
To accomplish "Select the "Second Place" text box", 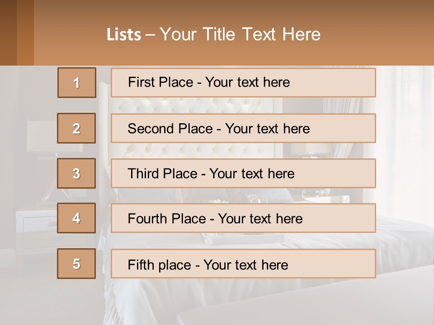I will pyautogui.click(x=243, y=128).
